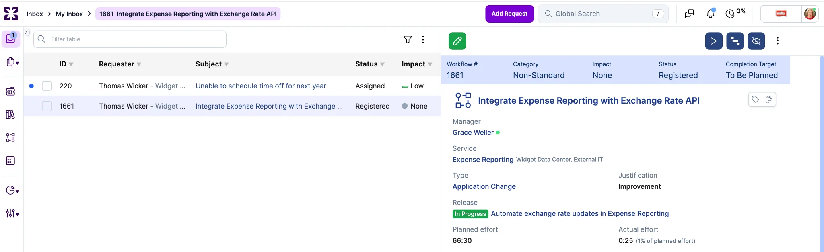The height and width of the screenshot is (252, 824).
Task: Click the green edit pencil button
Action: (x=457, y=41)
